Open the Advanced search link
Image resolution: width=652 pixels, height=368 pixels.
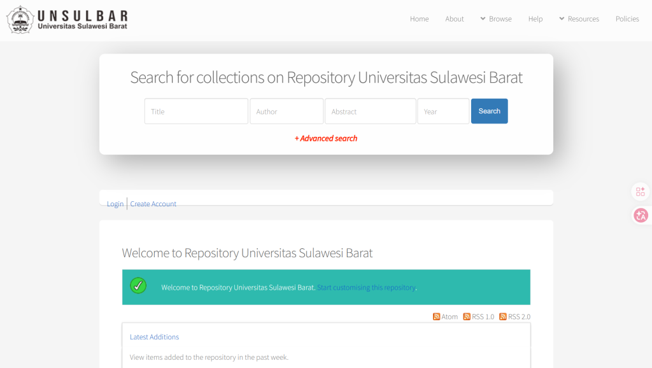click(x=326, y=138)
